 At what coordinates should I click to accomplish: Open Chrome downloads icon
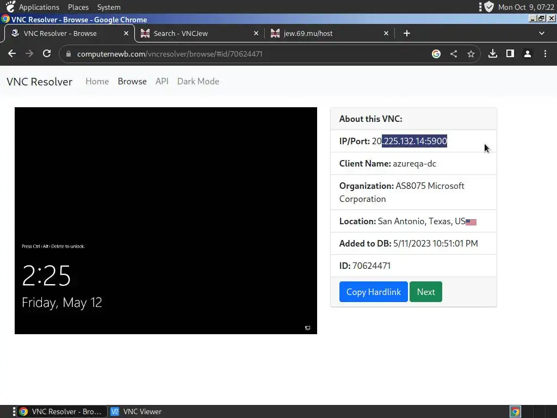pyautogui.click(x=493, y=54)
